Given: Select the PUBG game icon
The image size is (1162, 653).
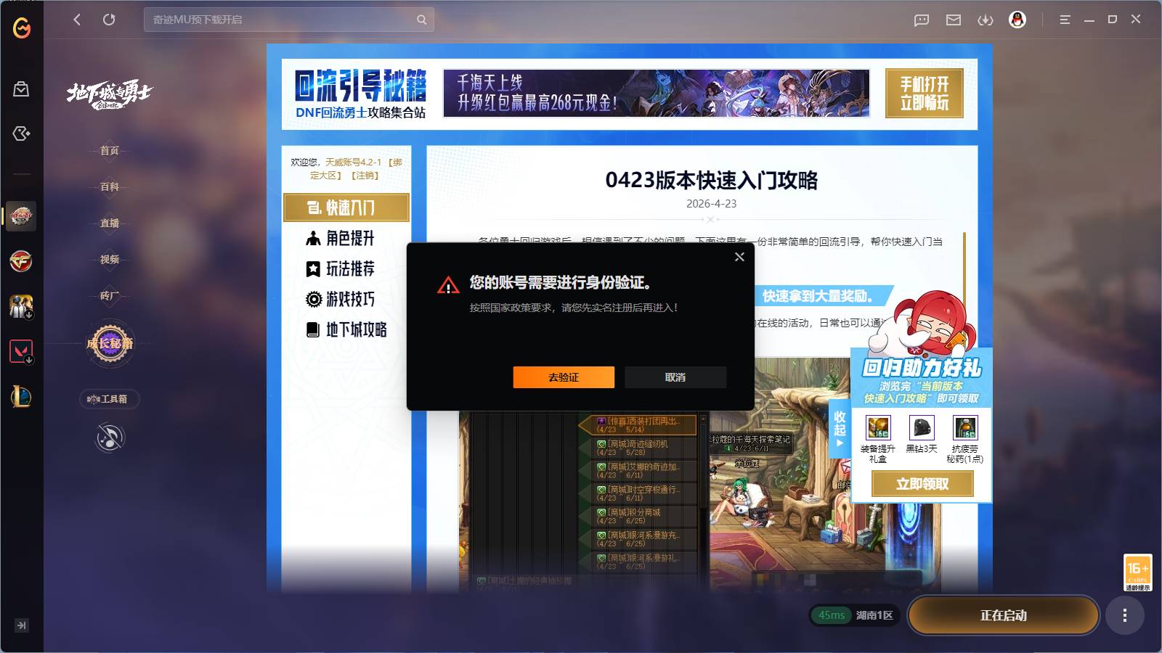Looking at the screenshot, I should tap(21, 306).
